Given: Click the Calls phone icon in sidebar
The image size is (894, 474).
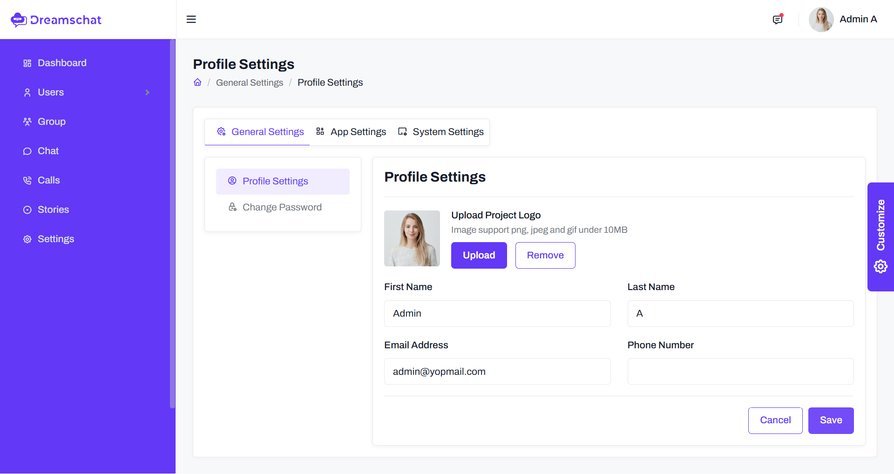Looking at the screenshot, I should (x=27, y=181).
